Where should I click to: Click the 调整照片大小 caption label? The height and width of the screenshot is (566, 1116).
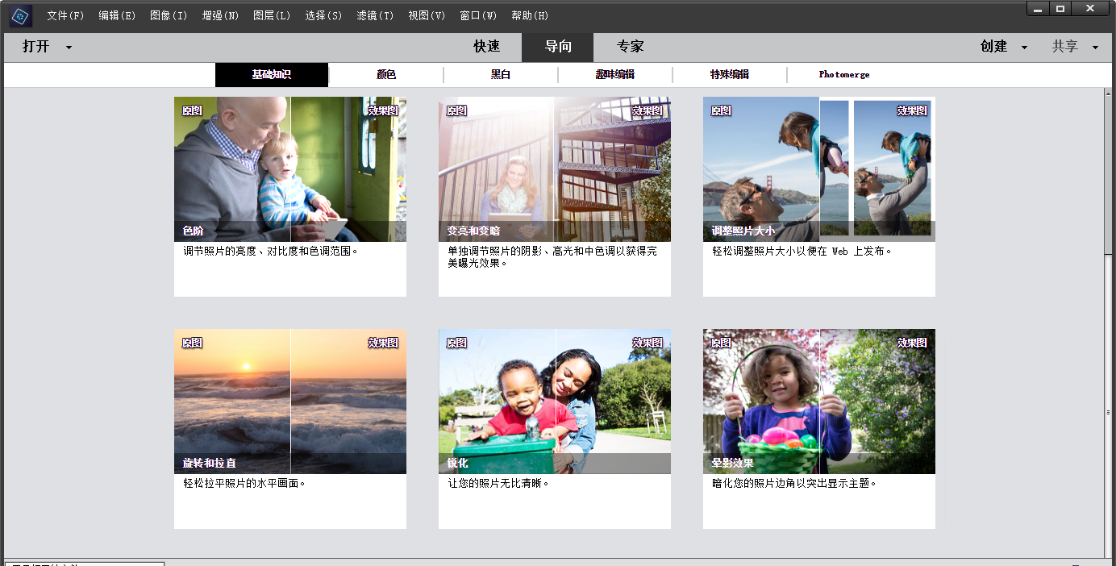click(x=743, y=231)
